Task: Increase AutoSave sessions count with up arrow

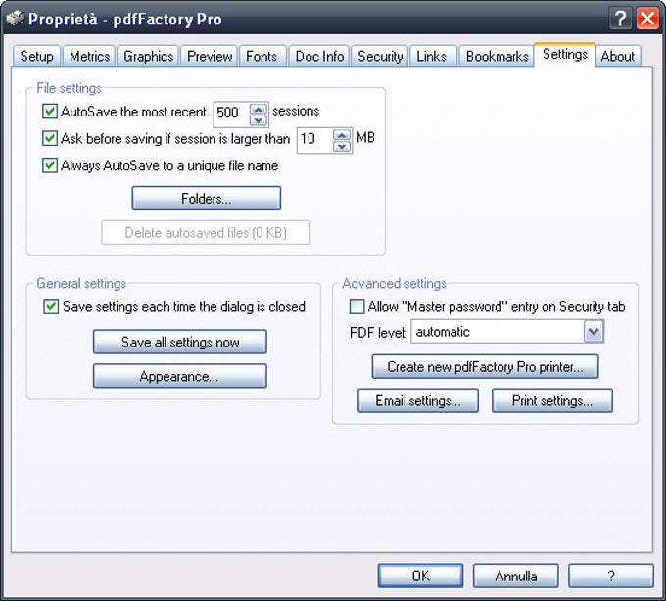Action: (x=259, y=109)
